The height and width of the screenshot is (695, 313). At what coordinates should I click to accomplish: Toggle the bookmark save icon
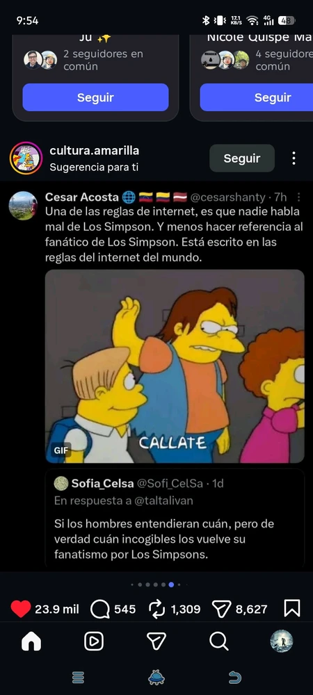click(x=291, y=609)
